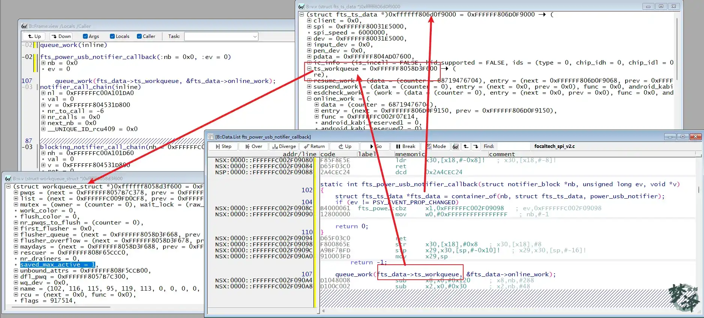Expand the name array member

tap(16, 289)
